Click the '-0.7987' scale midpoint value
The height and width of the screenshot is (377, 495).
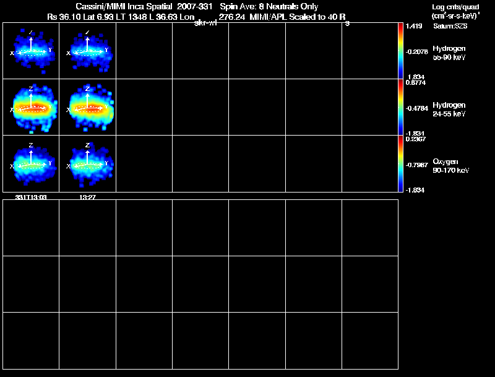[x=416, y=165]
